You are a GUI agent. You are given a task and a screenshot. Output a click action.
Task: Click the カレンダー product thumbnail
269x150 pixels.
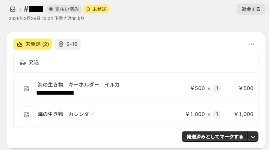(x=26, y=114)
